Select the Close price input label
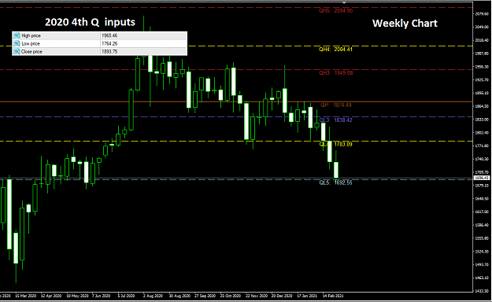The width and height of the screenshot is (492, 302). (x=31, y=52)
